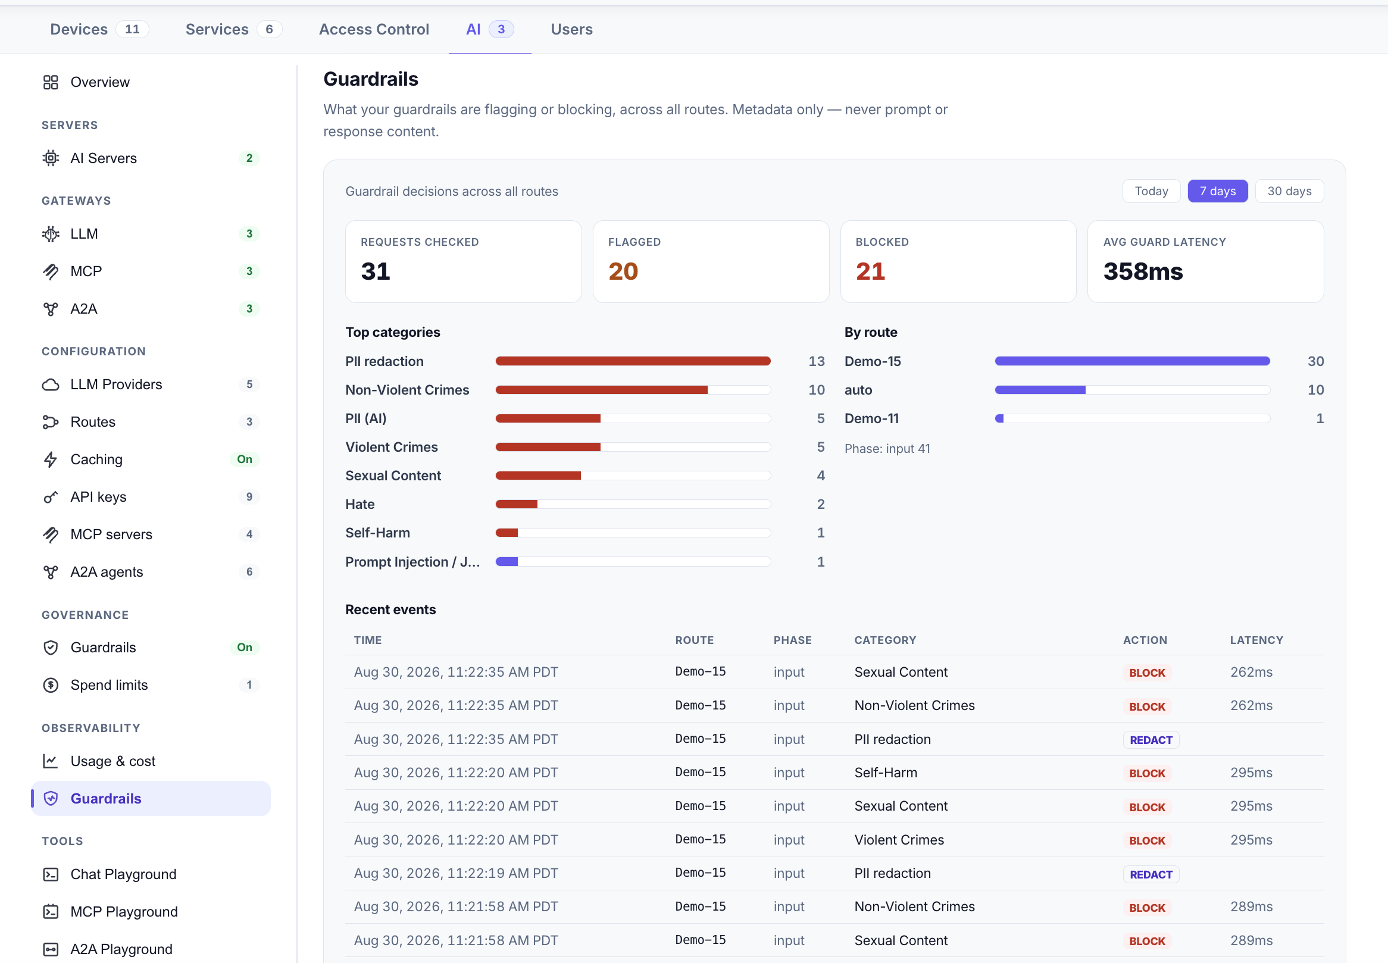Open Usage & cost page
The width and height of the screenshot is (1388, 963).
coord(151,761)
